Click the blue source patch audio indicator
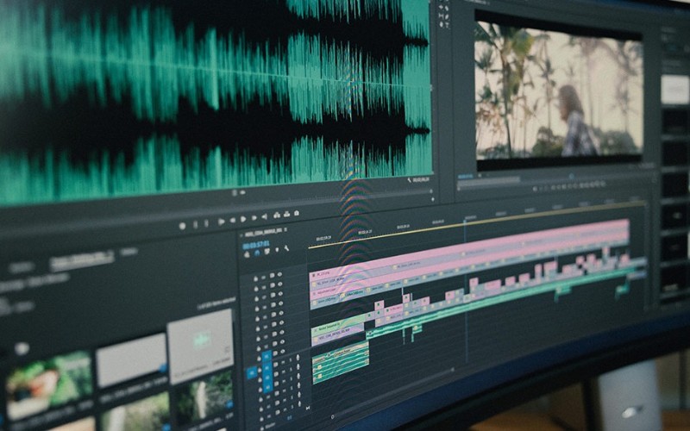This screenshot has width=690, height=431. (x=252, y=373)
